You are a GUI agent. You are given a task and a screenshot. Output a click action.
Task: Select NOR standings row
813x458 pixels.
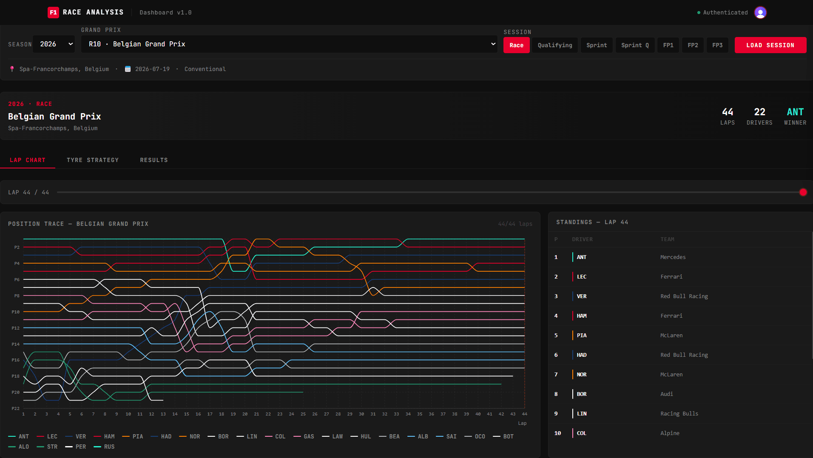(680, 375)
